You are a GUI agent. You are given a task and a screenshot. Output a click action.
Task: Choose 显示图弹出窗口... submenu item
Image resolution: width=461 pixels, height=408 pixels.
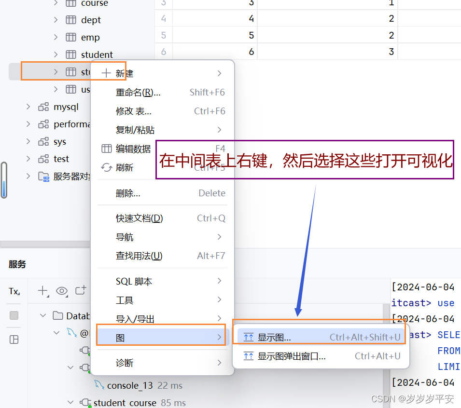[x=321, y=356]
